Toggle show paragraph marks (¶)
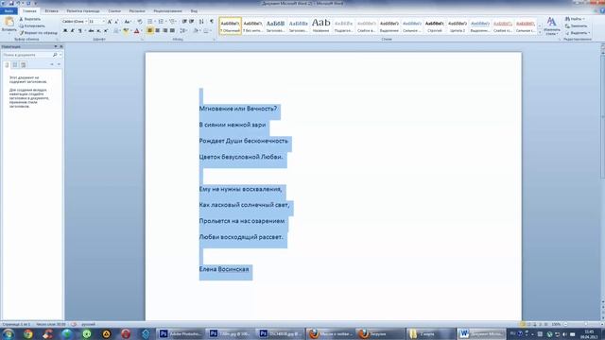This screenshot has width=605, height=340. 212,22
